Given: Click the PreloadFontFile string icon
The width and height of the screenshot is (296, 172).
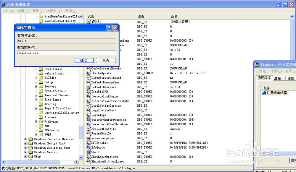Looking at the screenshot, I should pos(89,129).
